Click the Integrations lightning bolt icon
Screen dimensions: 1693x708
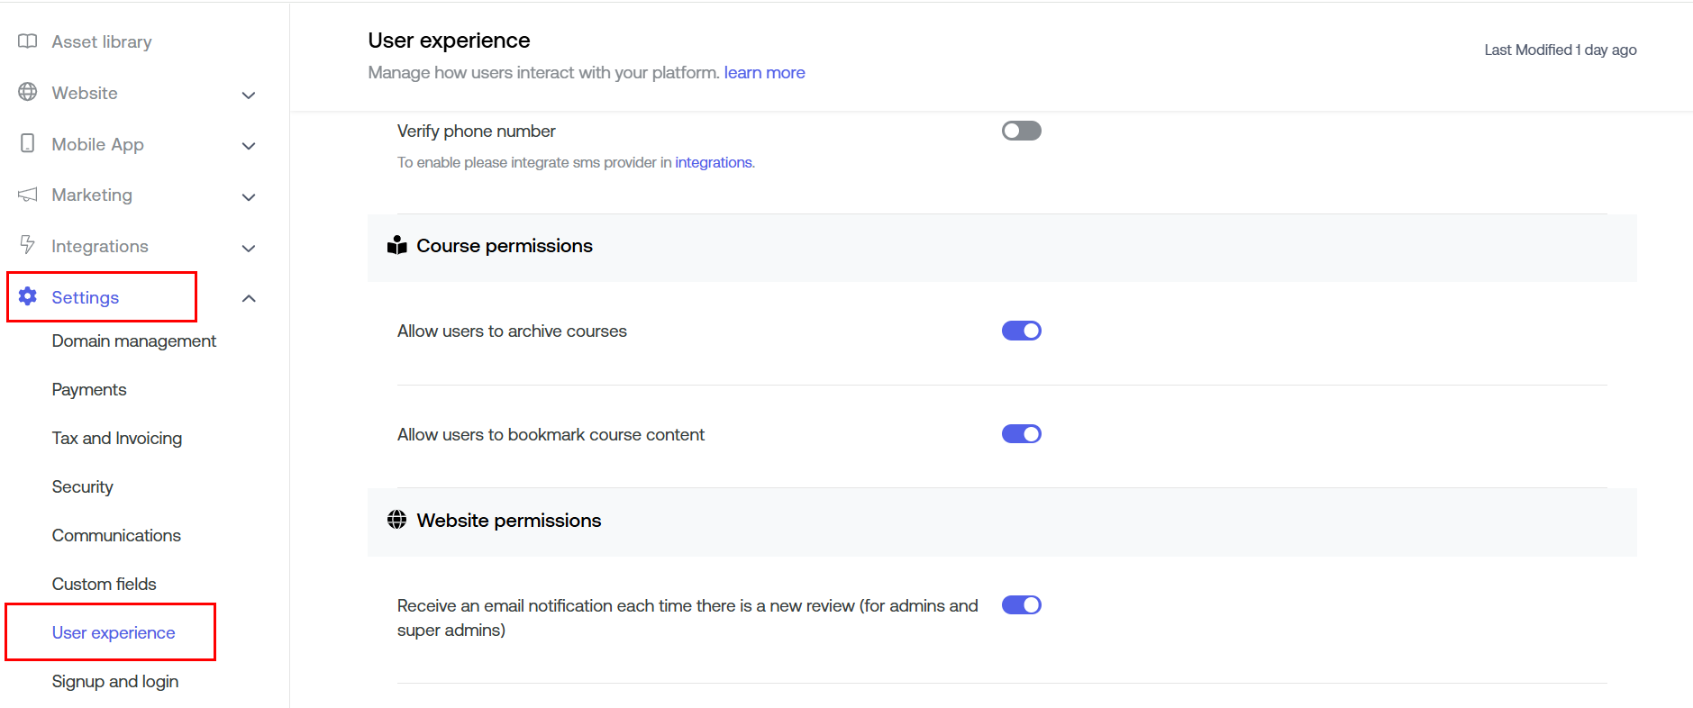pos(28,245)
